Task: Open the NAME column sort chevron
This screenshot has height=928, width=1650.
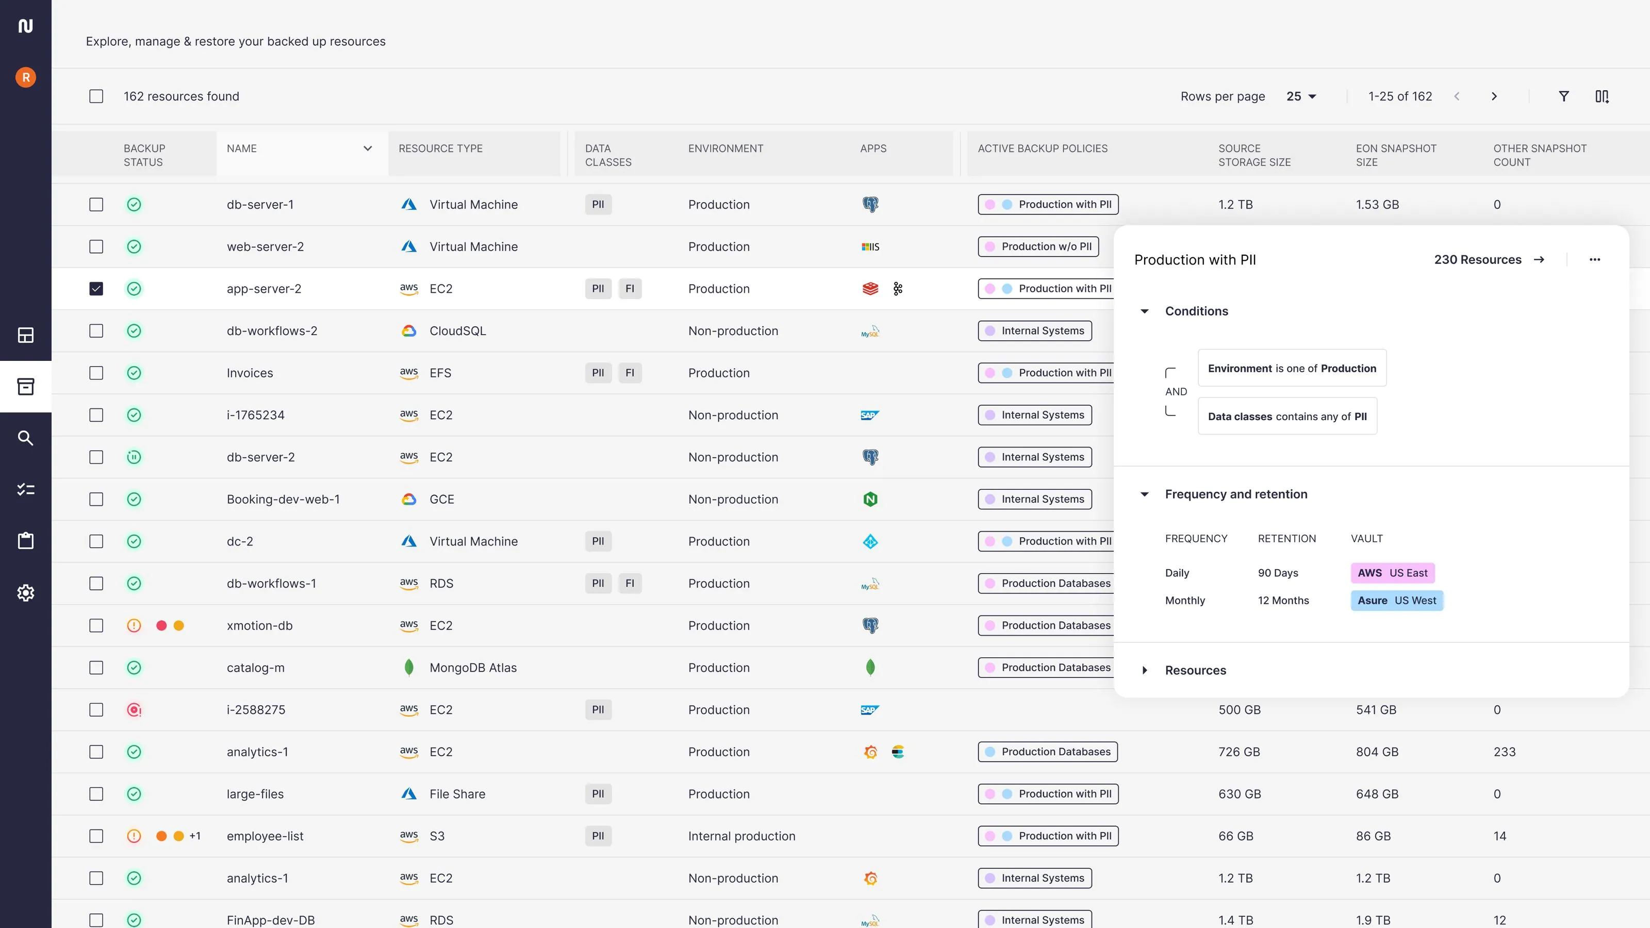Action: click(x=368, y=148)
